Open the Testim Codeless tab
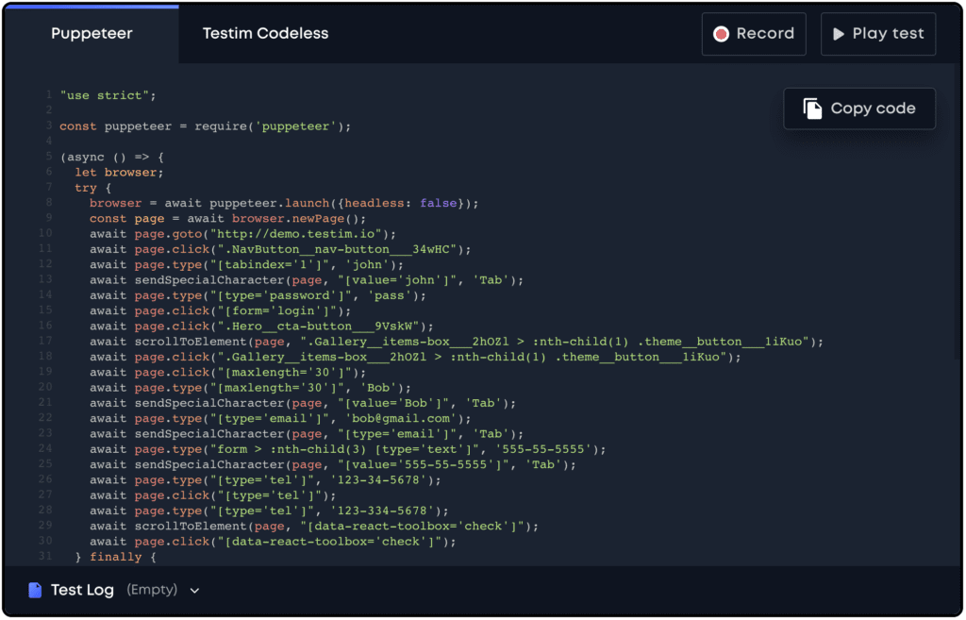 point(265,34)
